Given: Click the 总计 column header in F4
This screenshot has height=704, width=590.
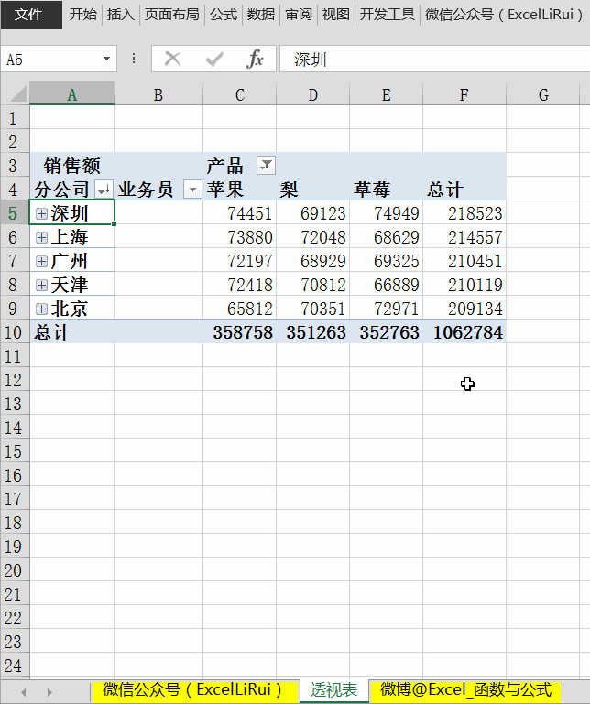Looking at the screenshot, I should point(464,190).
